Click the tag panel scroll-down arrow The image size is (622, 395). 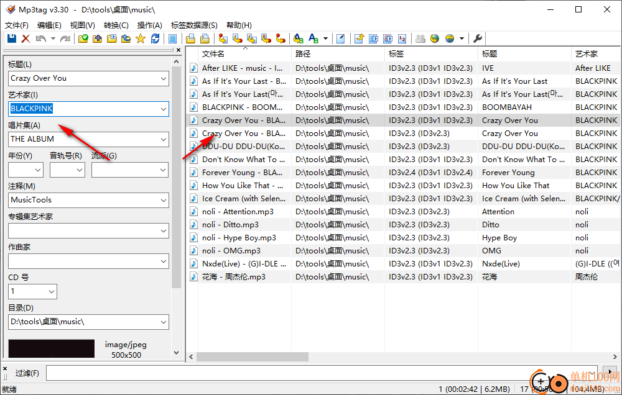click(x=177, y=353)
